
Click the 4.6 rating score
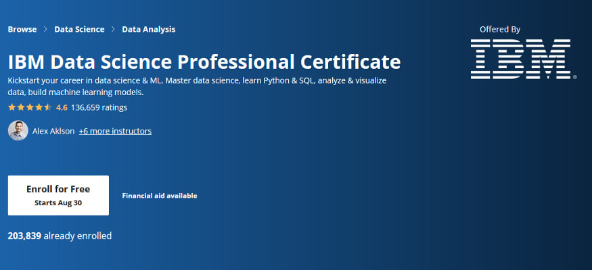tap(62, 107)
